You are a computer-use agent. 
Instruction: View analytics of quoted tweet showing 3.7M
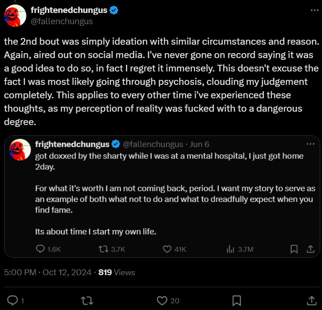[x=231, y=249]
